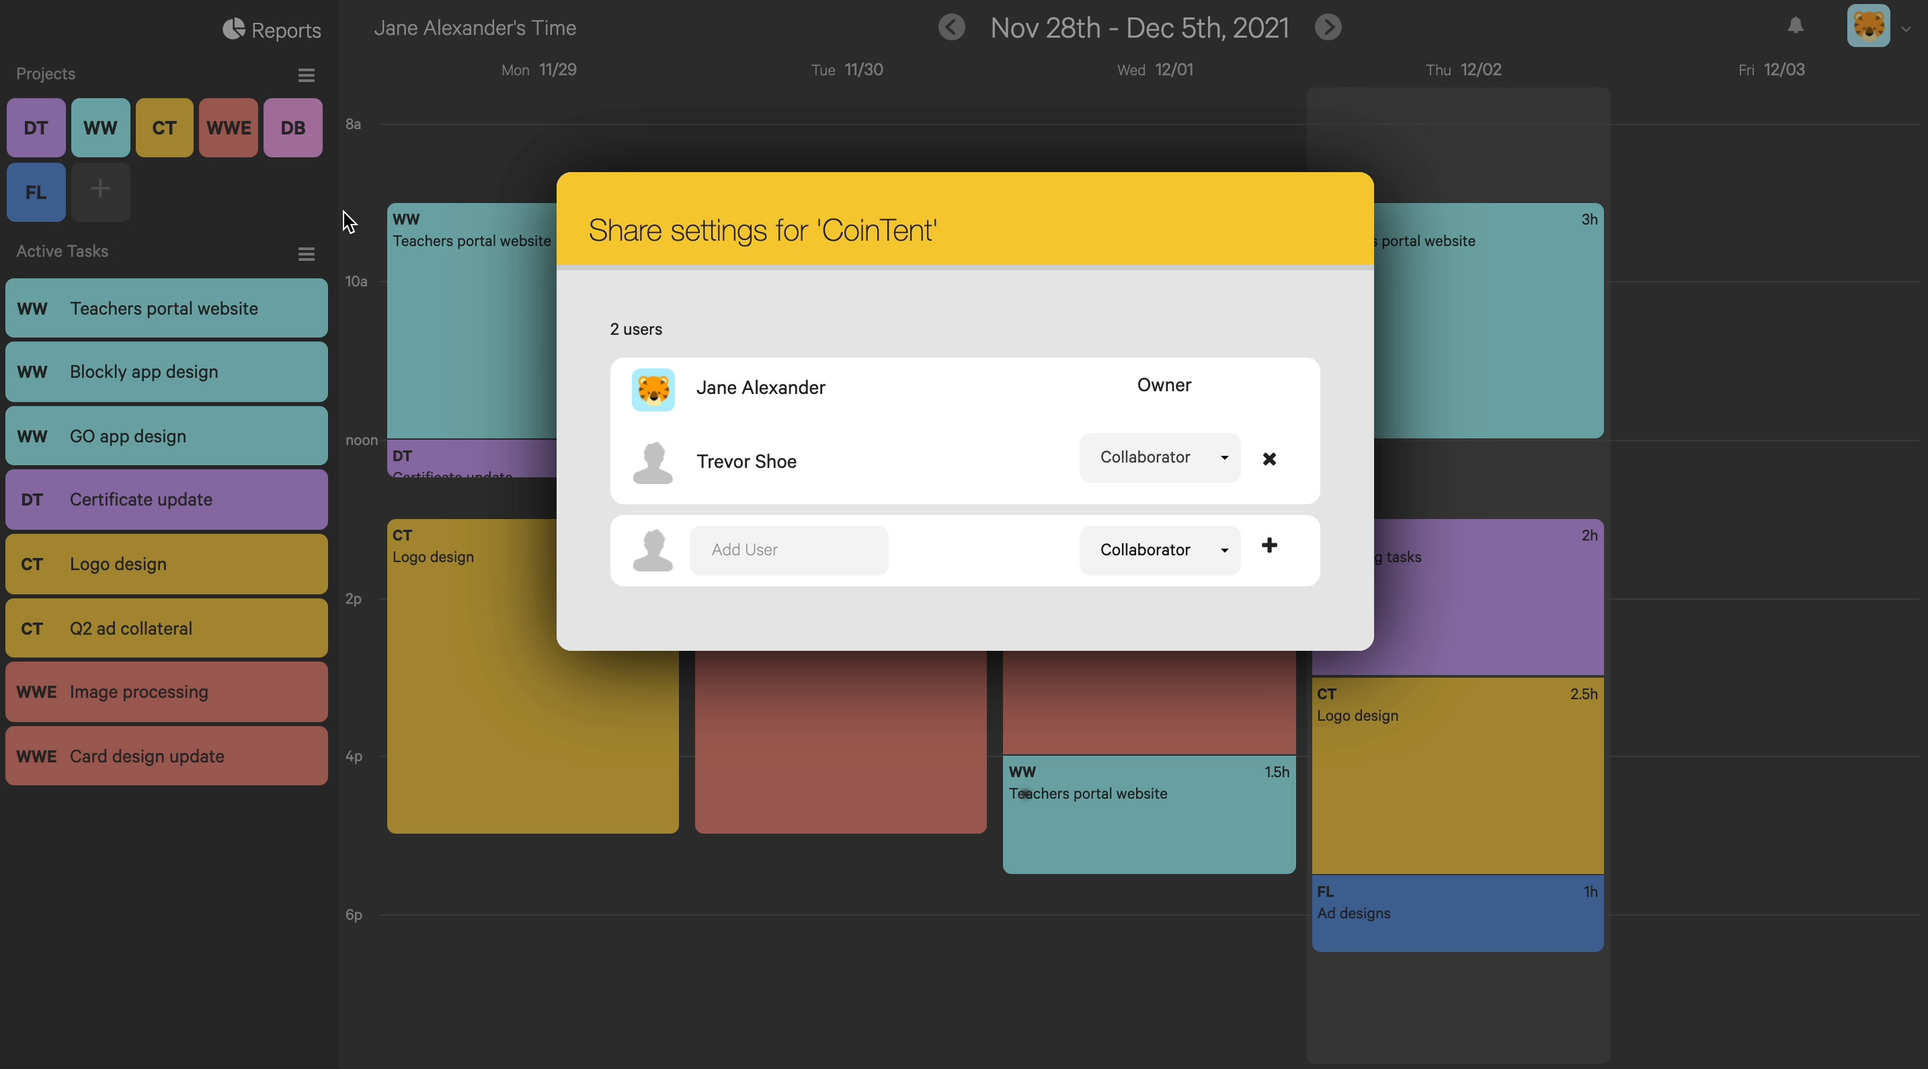This screenshot has width=1928, height=1069.
Task: Select Blockly app design active task
Action: [166, 372]
